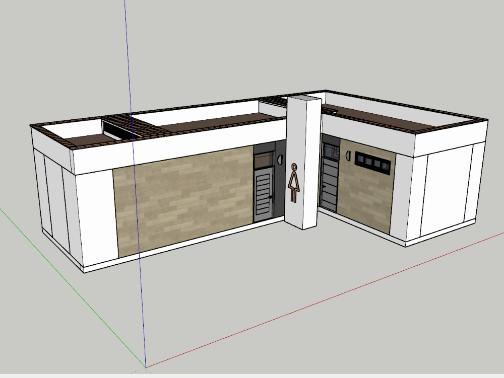Click the wall light beside right door
This screenshot has height=378, width=504.
coord(348,157)
